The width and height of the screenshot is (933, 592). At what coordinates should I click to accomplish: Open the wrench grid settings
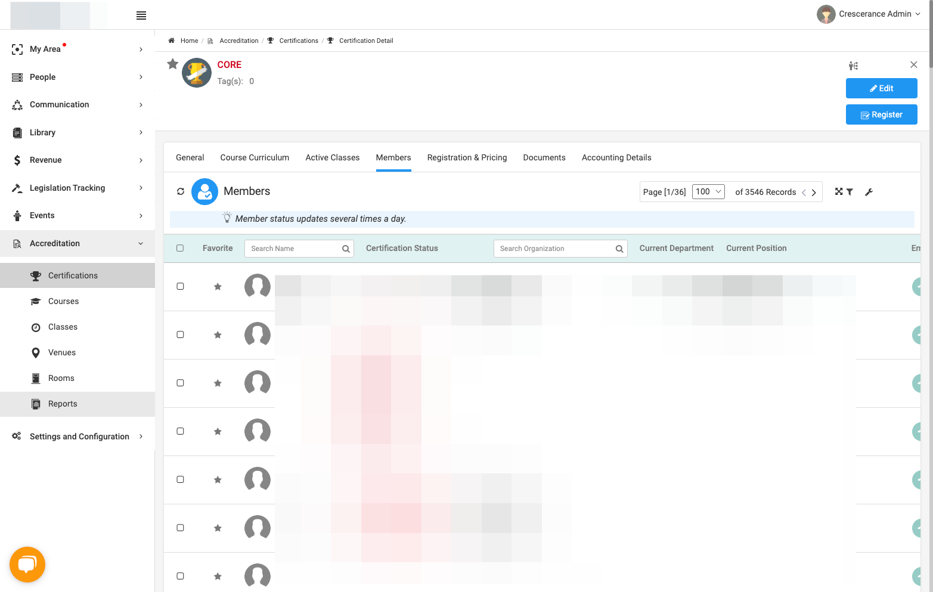[x=869, y=192]
